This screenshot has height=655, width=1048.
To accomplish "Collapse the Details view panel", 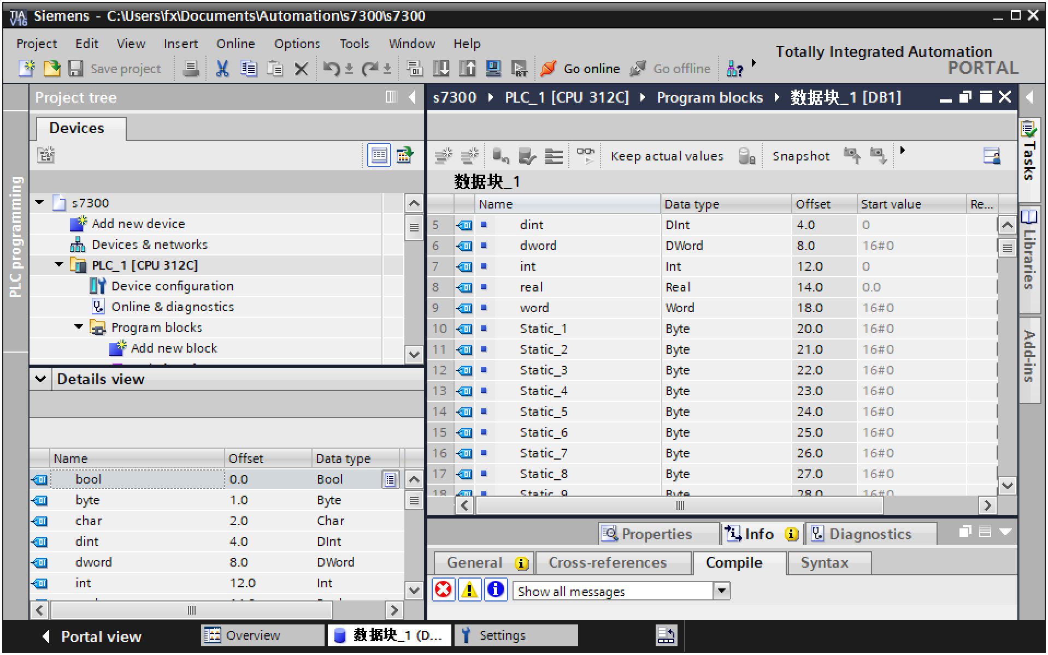I will tap(41, 379).
